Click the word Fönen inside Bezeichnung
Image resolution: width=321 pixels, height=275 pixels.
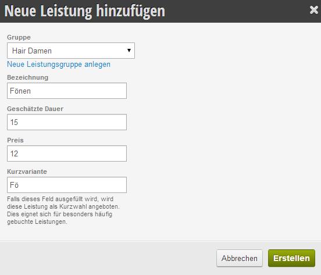[20, 91]
